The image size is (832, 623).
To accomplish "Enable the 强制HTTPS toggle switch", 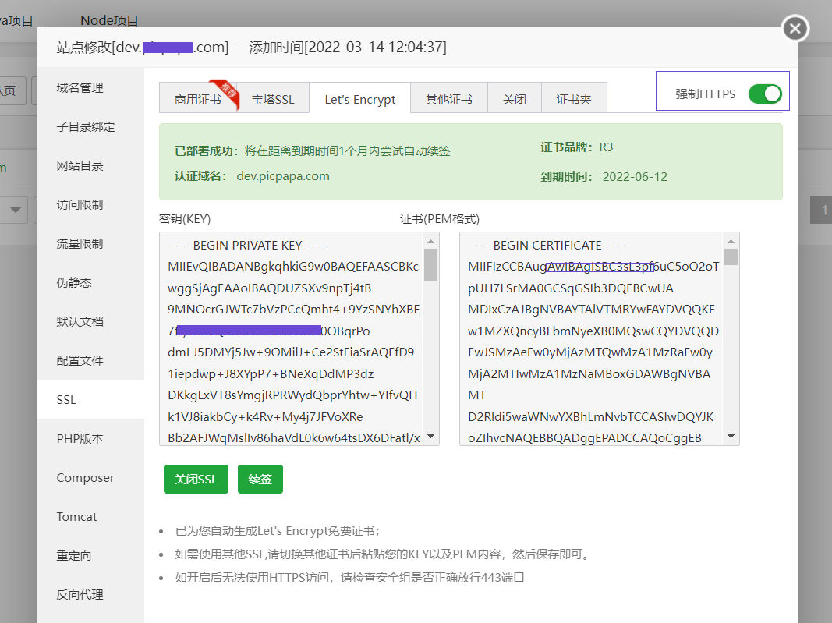I will [765, 94].
